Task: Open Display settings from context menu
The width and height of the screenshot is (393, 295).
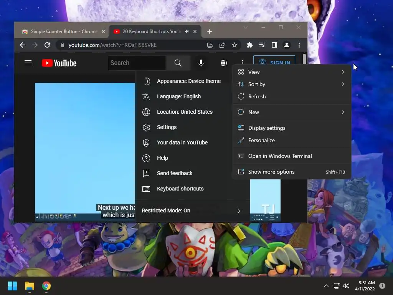Action: pyautogui.click(x=292, y=128)
